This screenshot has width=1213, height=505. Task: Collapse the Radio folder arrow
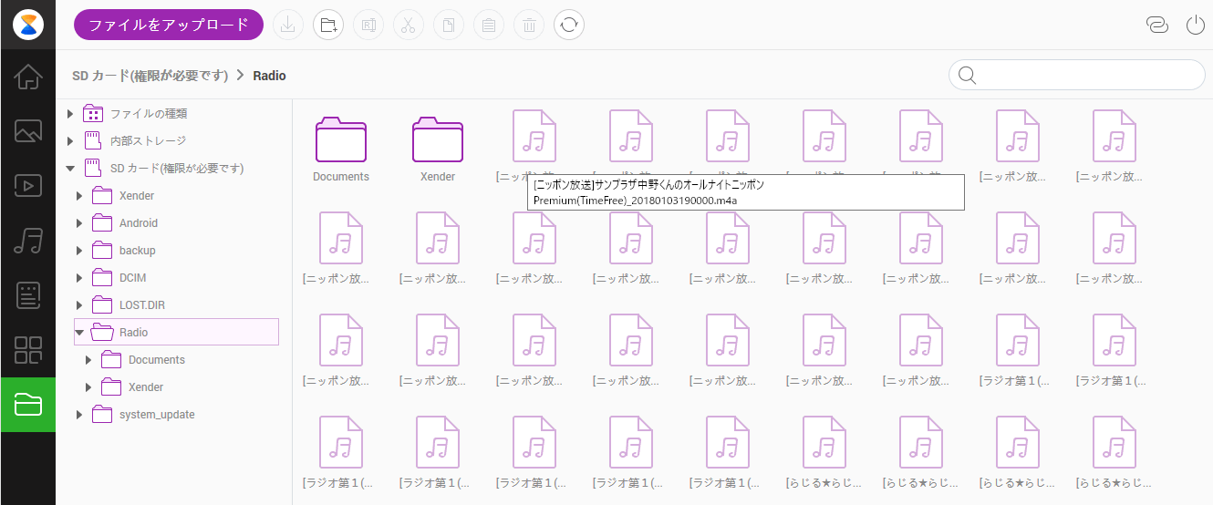[79, 332]
